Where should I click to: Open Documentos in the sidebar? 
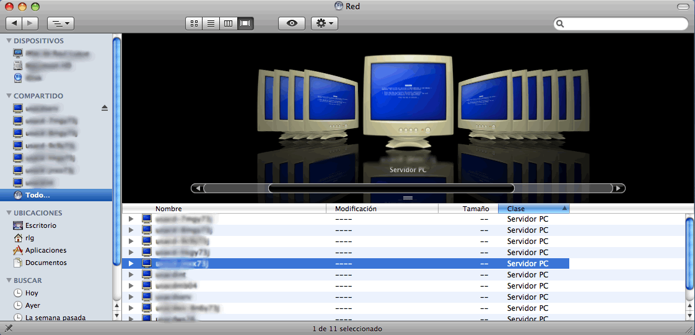[x=46, y=263]
